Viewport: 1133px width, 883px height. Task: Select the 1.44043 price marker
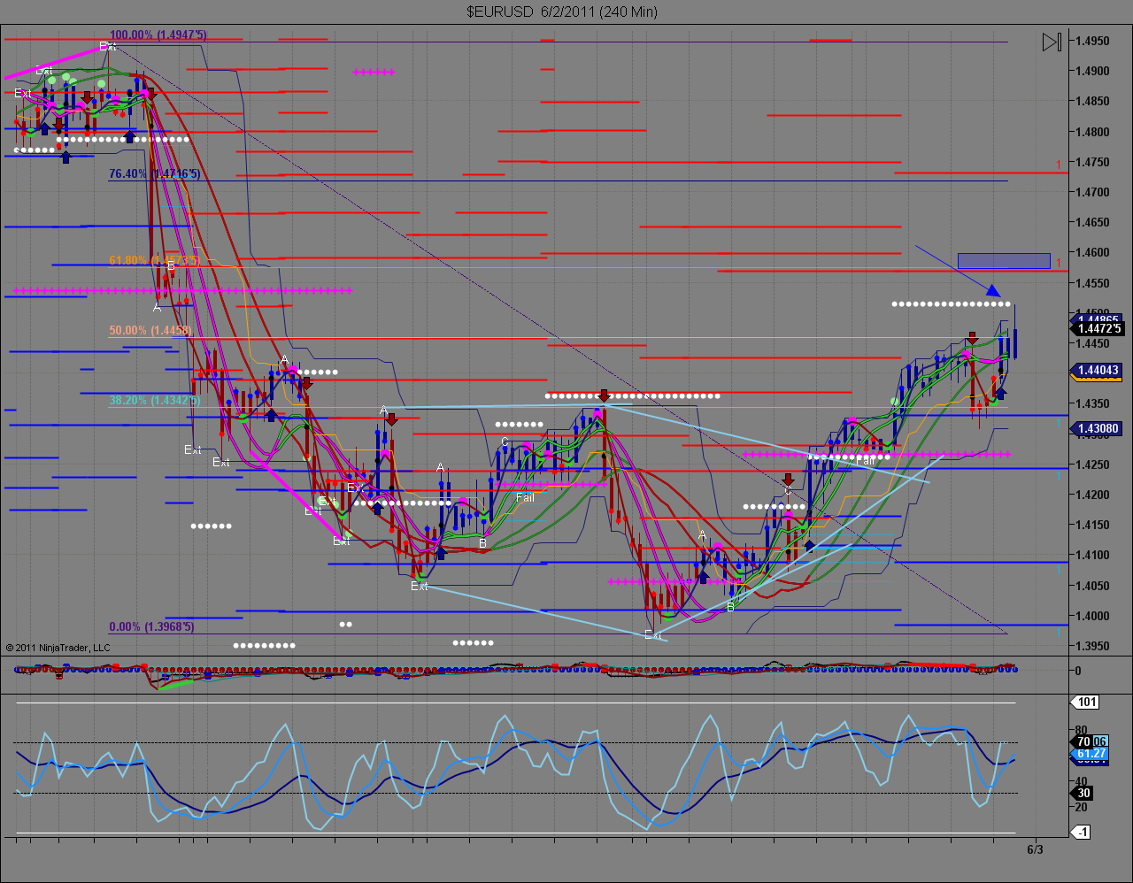(x=1098, y=371)
